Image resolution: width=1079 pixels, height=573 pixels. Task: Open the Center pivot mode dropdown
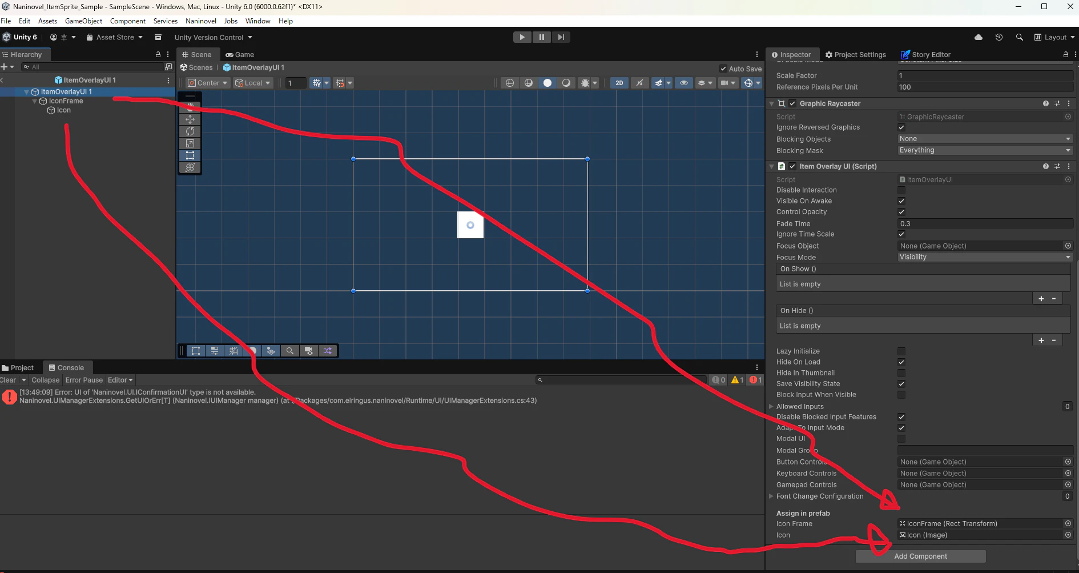[x=208, y=83]
